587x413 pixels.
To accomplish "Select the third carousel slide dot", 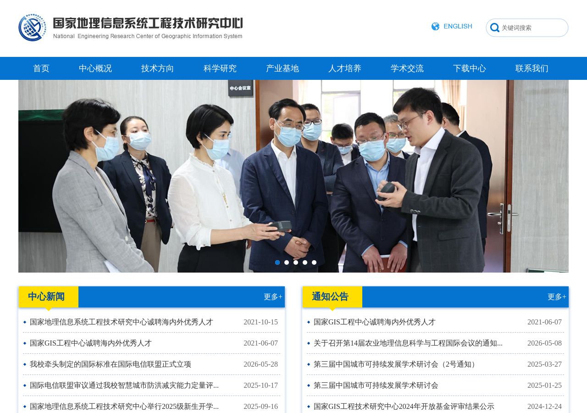I will [296, 262].
